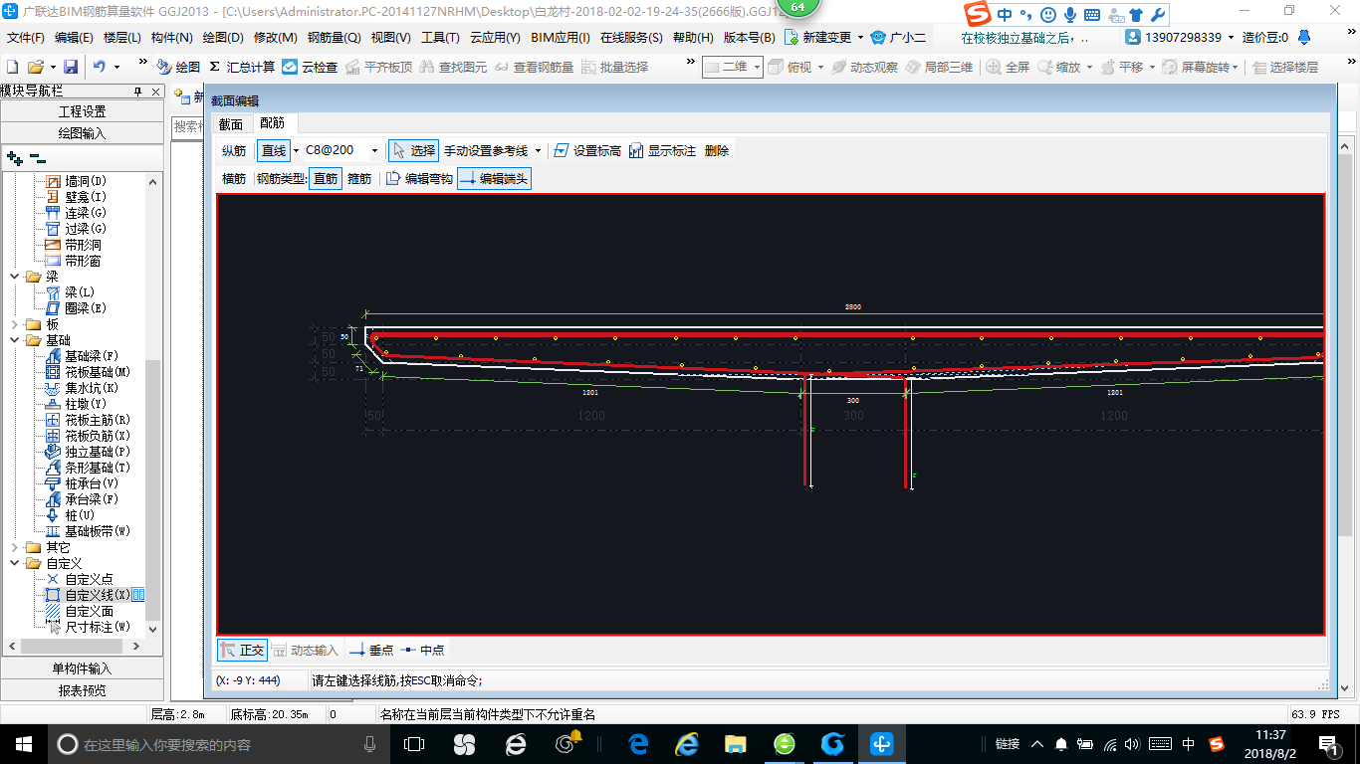Open the 直线 draw mode dropdown arrow
Viewport: 1360px width, 764px height.
(296, 151)
